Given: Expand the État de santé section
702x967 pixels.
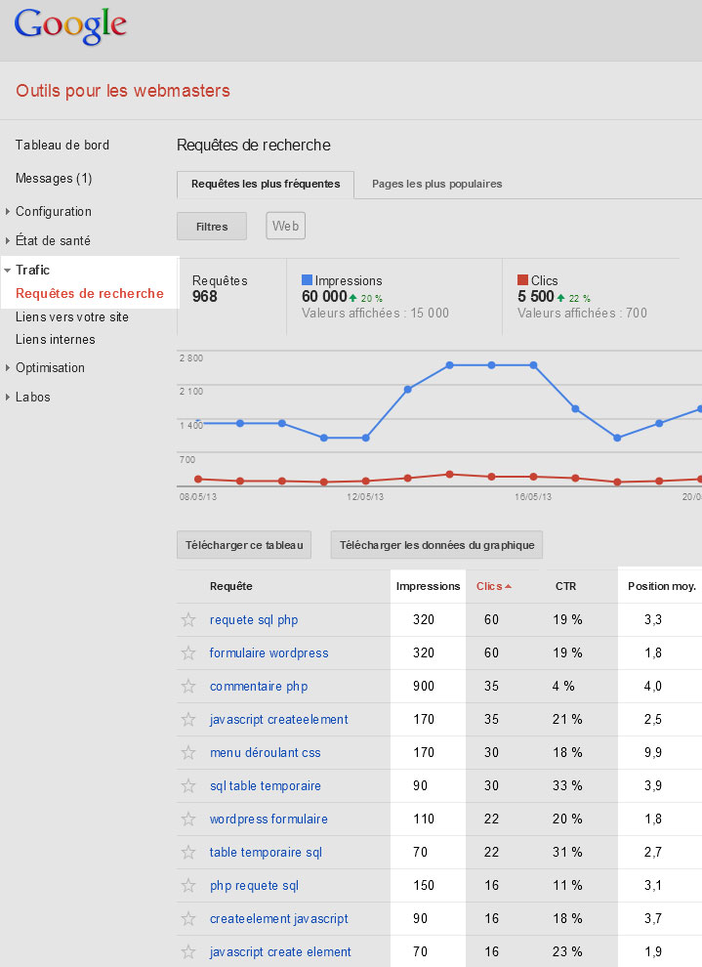Looking at the screenshot, I should pyautogui.click(x=8, y=240).
